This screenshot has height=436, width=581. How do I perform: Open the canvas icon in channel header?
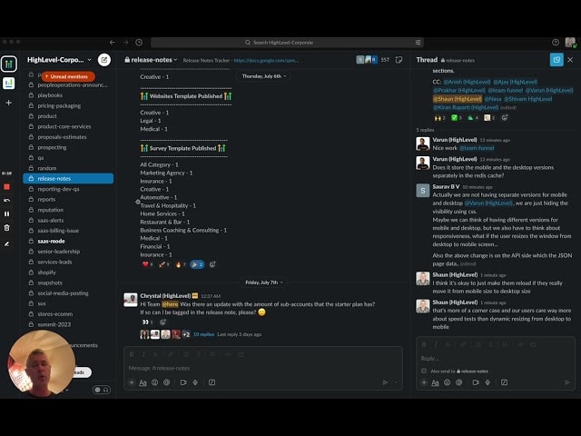click(x=400, y=60)
